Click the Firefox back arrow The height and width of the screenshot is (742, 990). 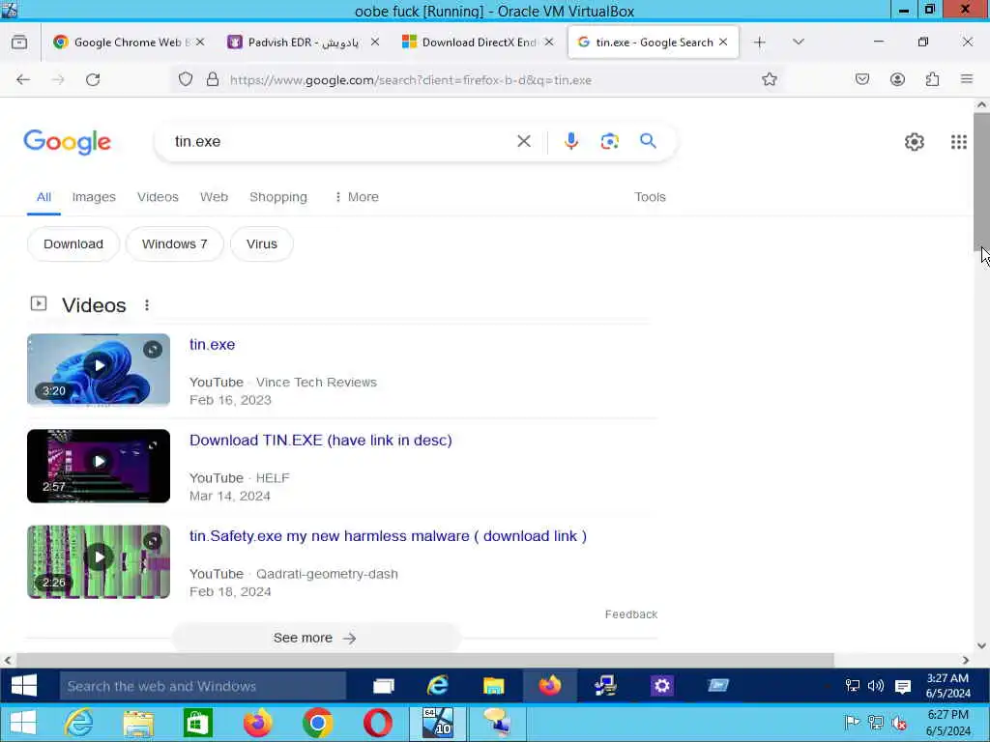pyautogui.click(x=23, y=79)
